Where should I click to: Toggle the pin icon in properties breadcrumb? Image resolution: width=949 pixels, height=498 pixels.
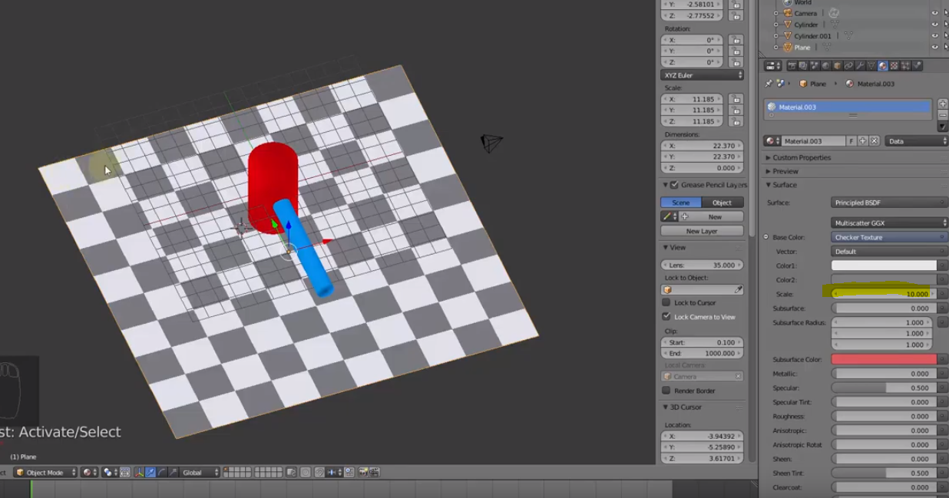click(769, 84)
